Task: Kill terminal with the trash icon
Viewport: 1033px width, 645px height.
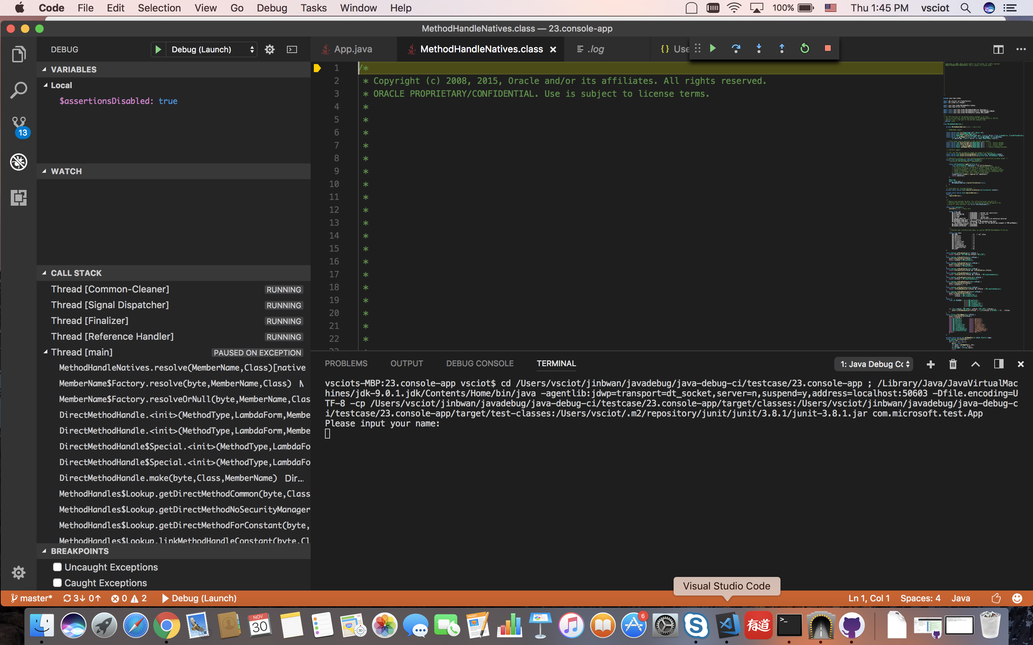Action: pos(953,364)
